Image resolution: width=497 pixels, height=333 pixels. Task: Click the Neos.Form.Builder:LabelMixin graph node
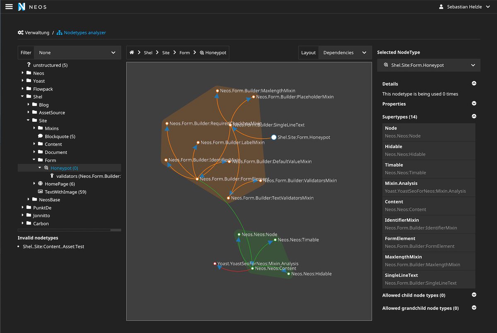pos(198,143)
